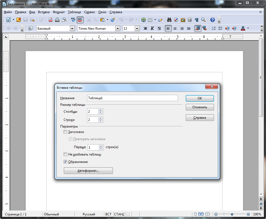Open LibreOffice Help question mark icon
Image resolution: width=266 pixels, height=219 pixels.
(212, 20)
